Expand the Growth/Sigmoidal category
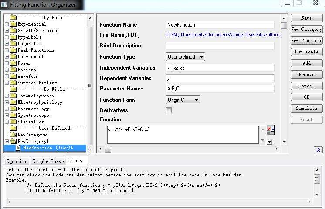325x209 pixels. click(x=7, y=30)
